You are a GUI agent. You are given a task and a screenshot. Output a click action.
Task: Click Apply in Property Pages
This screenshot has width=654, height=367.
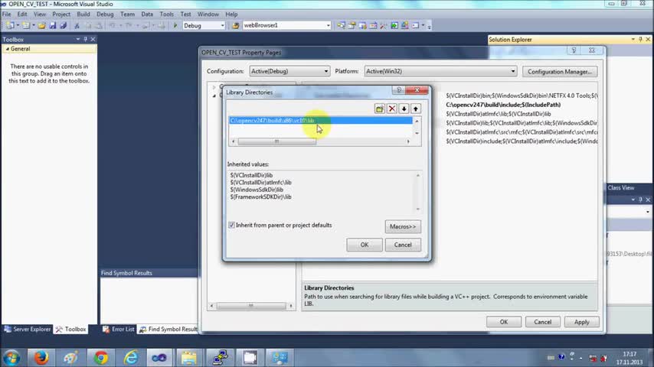(581, 322)
